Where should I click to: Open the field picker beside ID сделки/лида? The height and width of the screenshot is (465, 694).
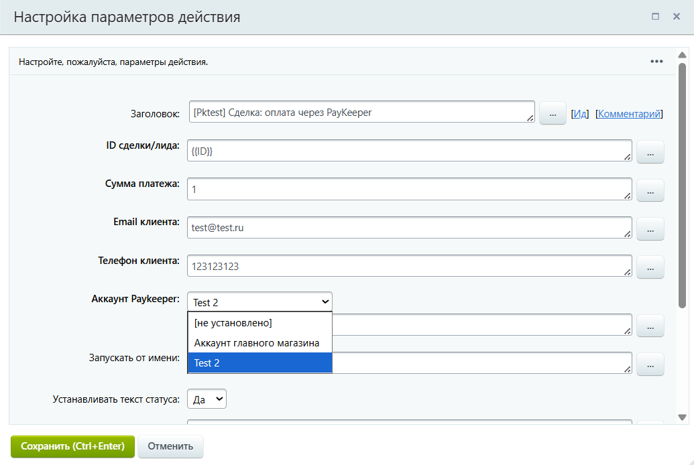click(x=650, y=152)
